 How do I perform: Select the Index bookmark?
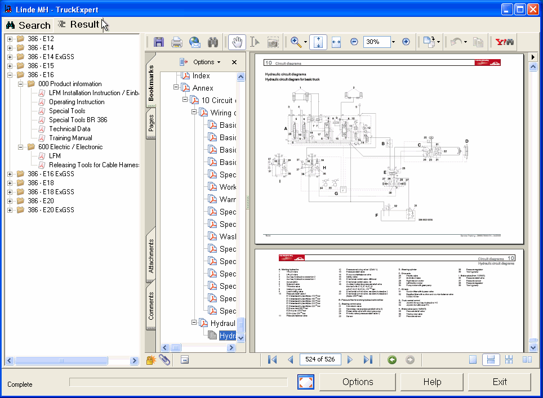click(x=201, y=76)
